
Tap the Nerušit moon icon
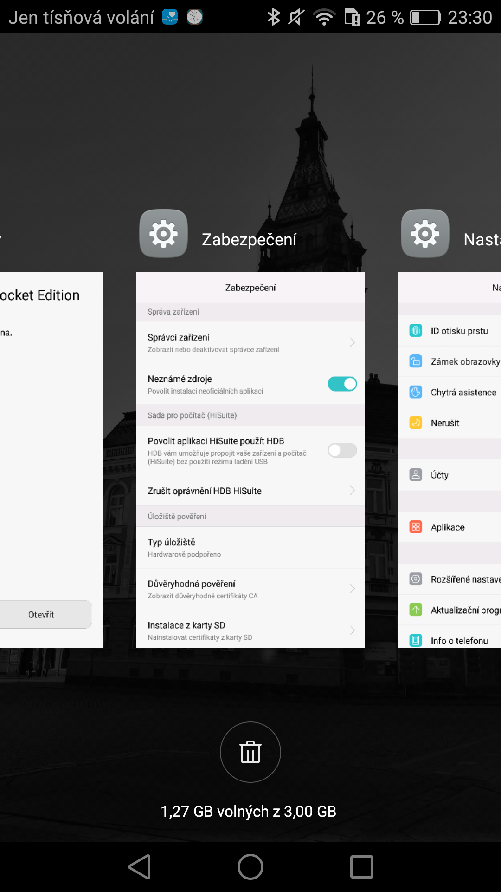416,423
